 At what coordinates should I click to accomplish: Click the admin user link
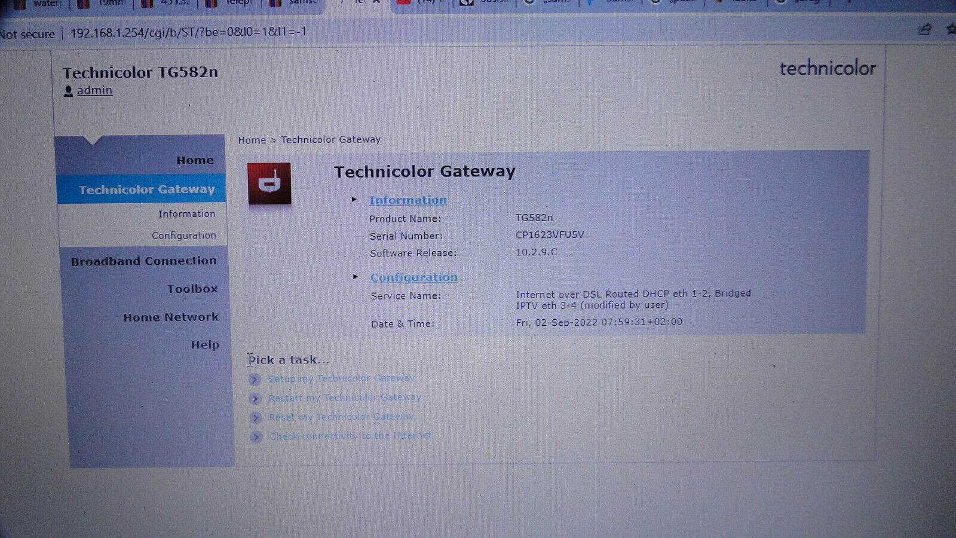[x=94, y=90]
